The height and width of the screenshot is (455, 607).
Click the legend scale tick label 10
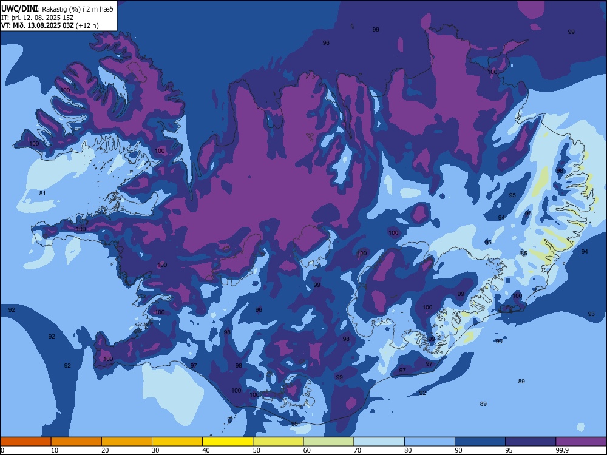point(55,450)
